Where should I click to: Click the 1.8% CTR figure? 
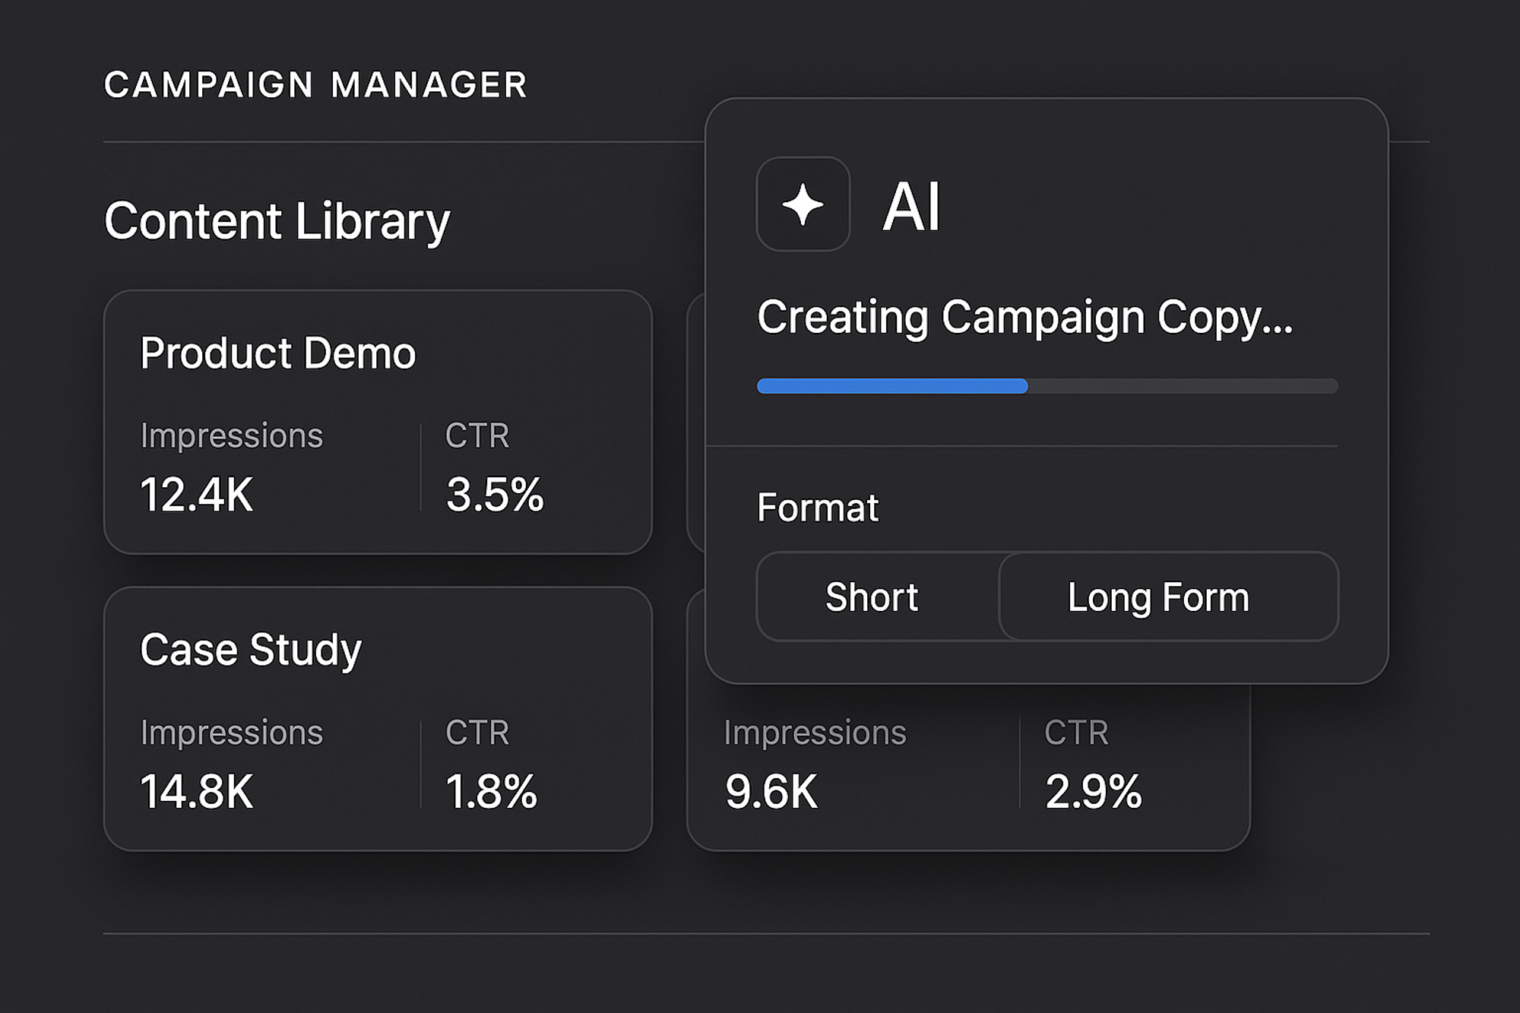click(492, 791)
